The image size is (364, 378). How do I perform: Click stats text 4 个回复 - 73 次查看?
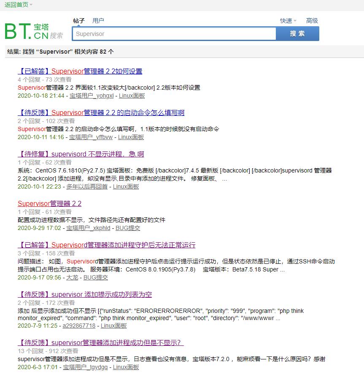45,79
